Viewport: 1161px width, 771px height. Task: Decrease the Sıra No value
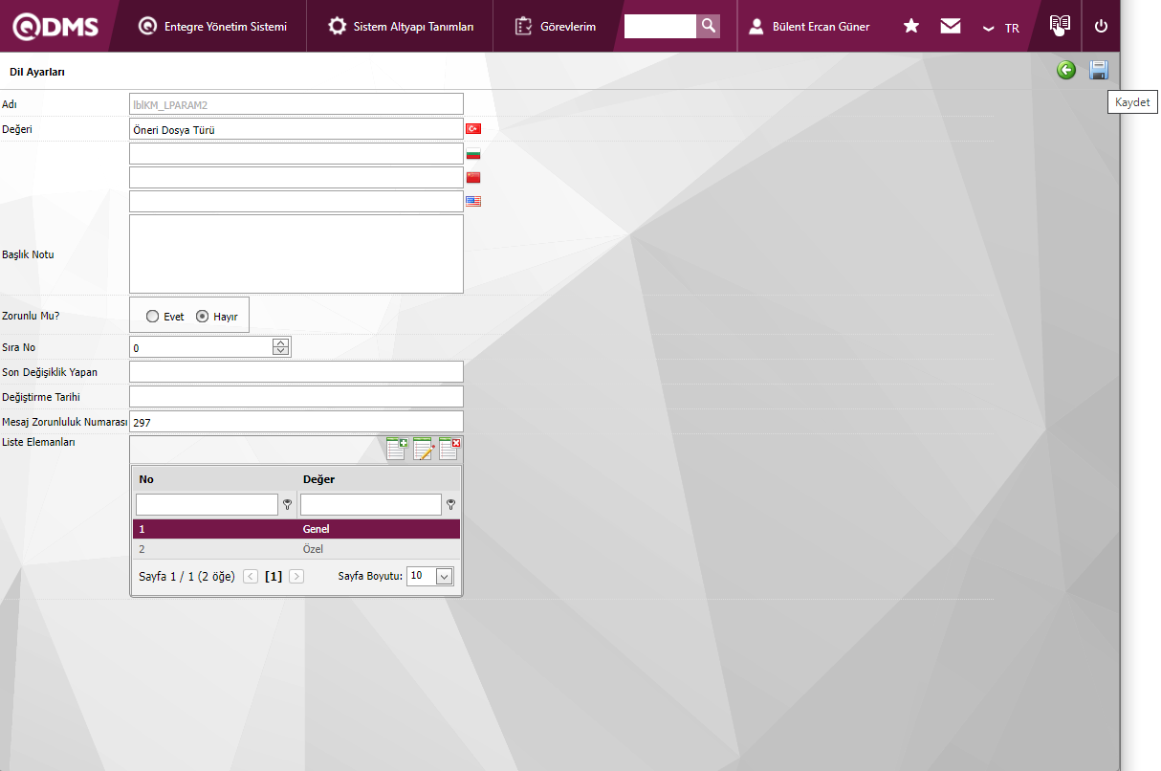tap(280, 351)
